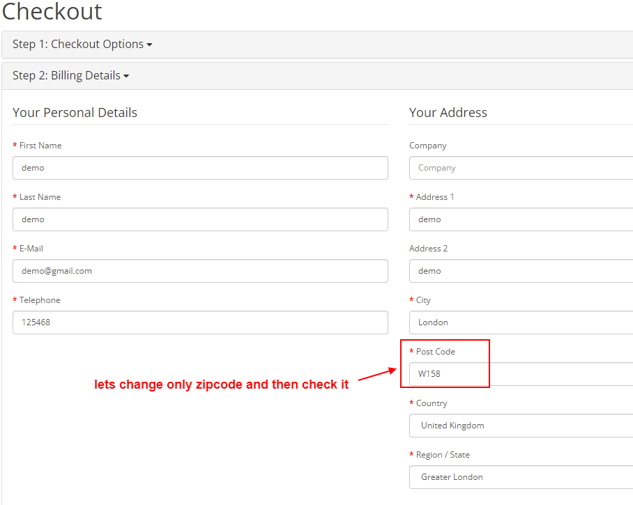Open the Country dropdown showing United Kingdom
This screenshot has width=633, height=505.
(x=521, y=426)
